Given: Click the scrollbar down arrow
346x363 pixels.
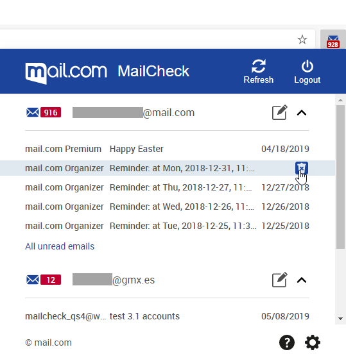Looking at the screenshot, I should pos(340,319).
